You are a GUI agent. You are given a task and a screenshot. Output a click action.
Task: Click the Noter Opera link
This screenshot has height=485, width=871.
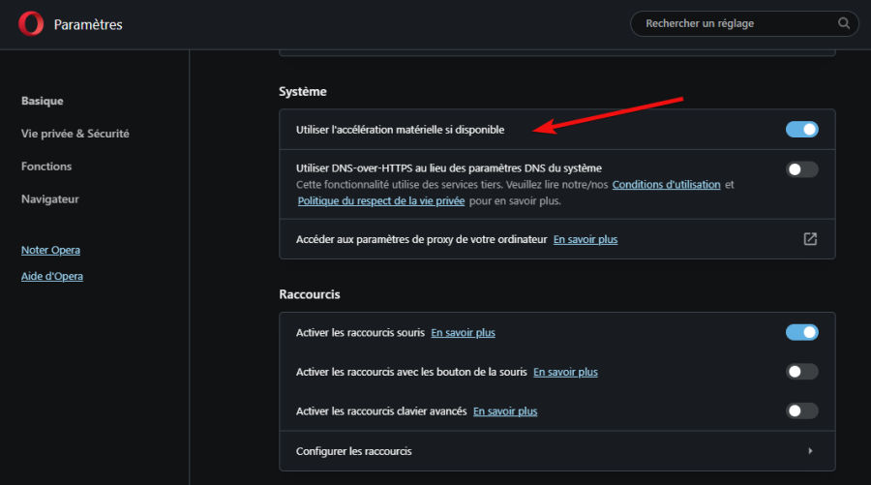pyautogui.click(x=50, y=250)
